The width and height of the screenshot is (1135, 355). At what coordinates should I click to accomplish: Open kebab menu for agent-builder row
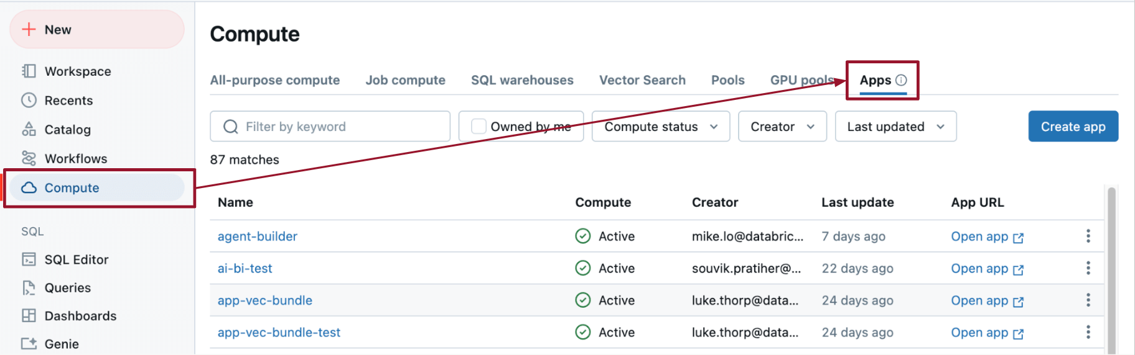tap(1088, 236)
